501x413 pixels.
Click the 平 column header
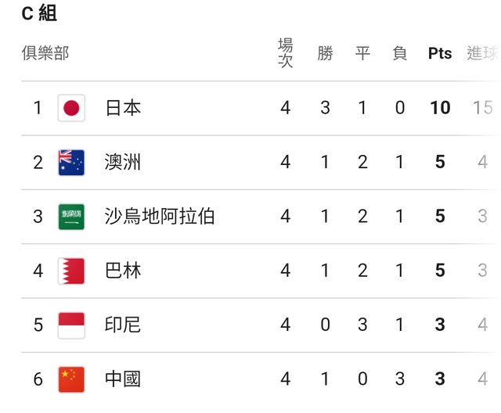tap(362, 53)
